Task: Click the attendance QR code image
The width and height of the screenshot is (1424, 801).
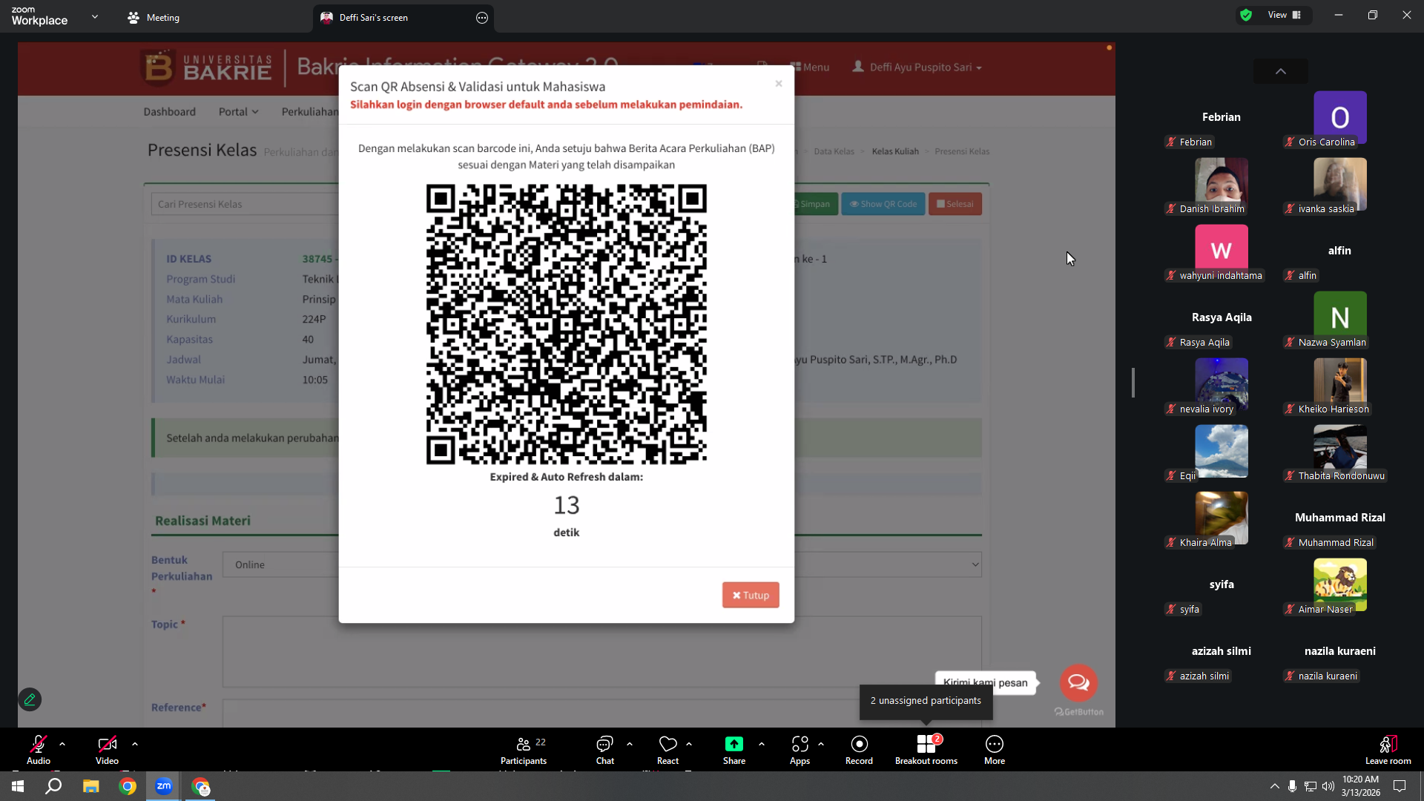Action: (567, 324)
